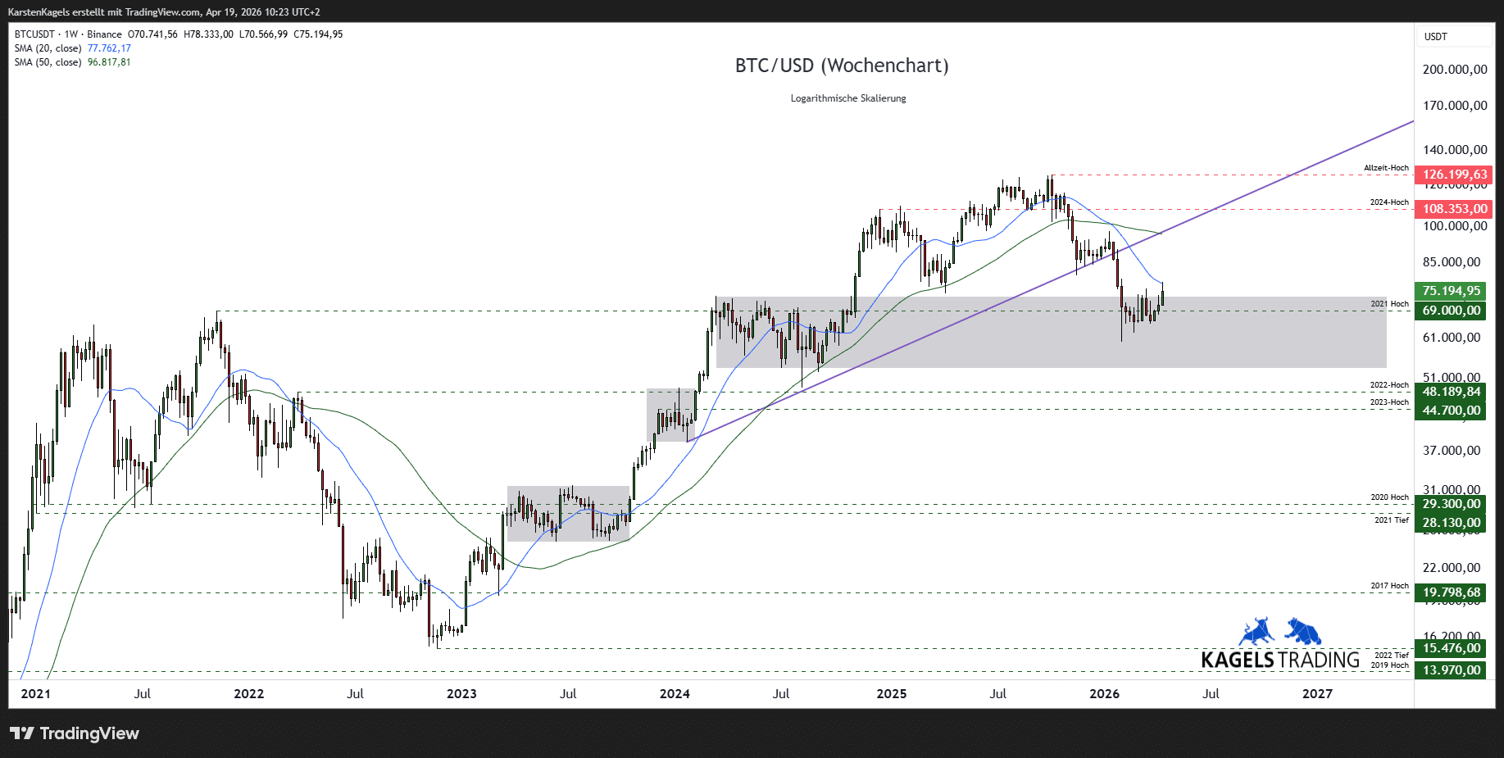Click the TradingView wordmark text
1504x758 pixels.
89,733
